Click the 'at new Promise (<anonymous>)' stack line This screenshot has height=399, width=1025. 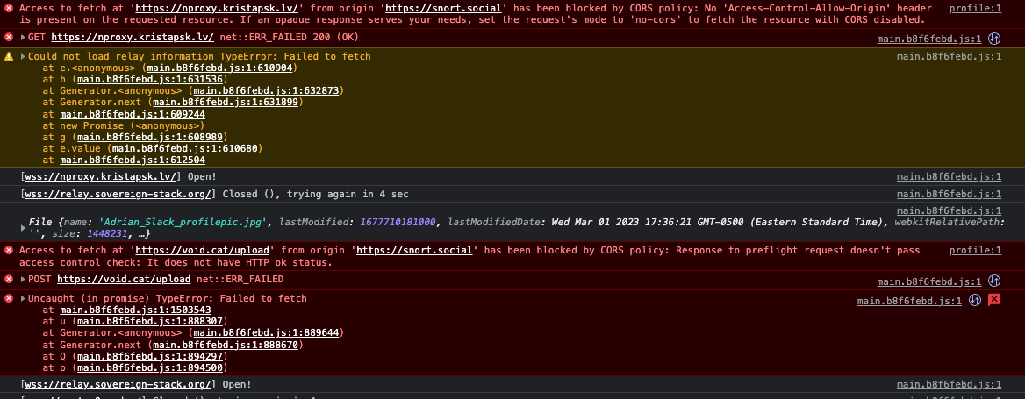tap(124, 125)
